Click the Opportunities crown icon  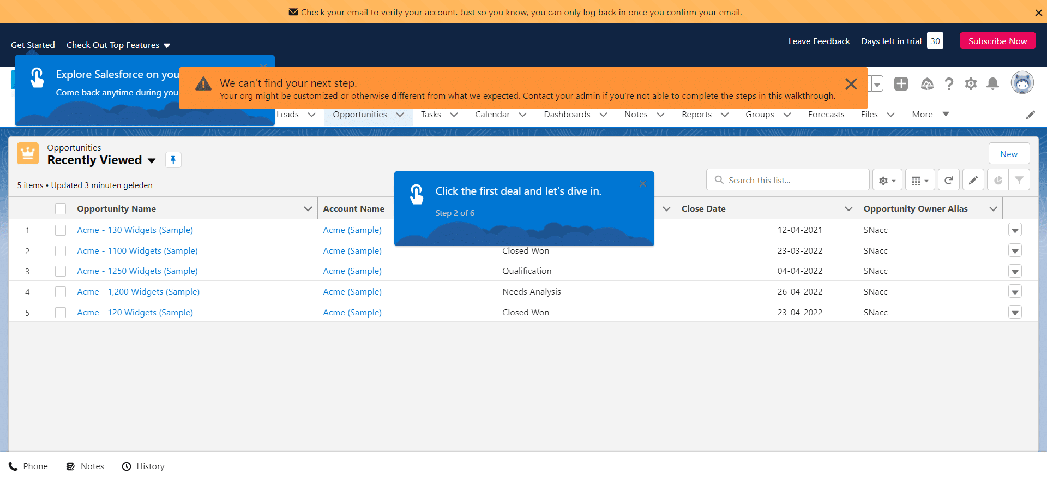tap(28, 153)
